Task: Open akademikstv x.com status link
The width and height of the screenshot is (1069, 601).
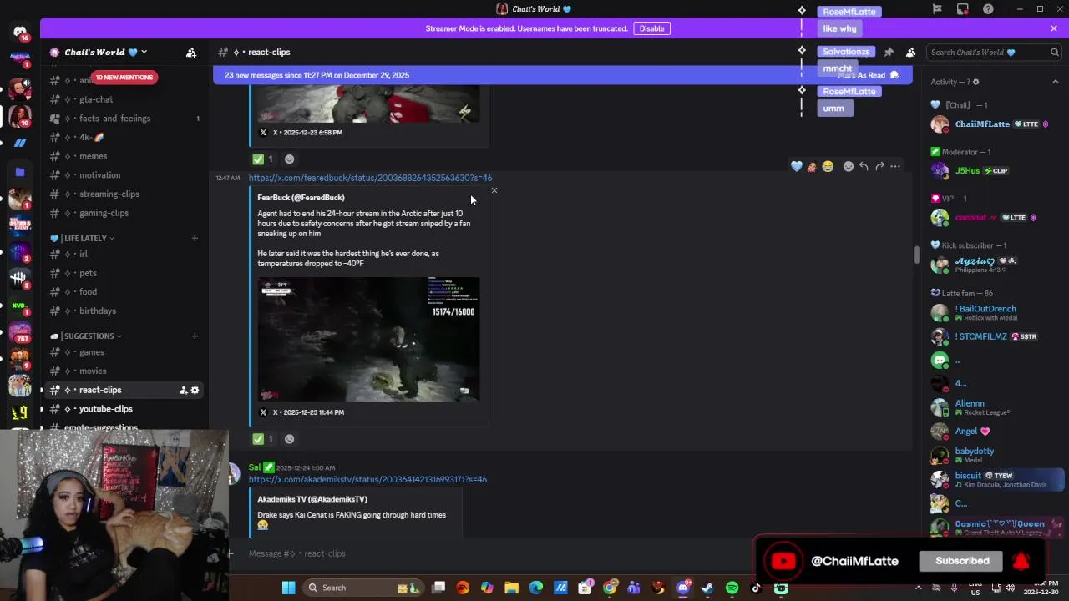Action: pyautogui.click(x=367, y=479)
